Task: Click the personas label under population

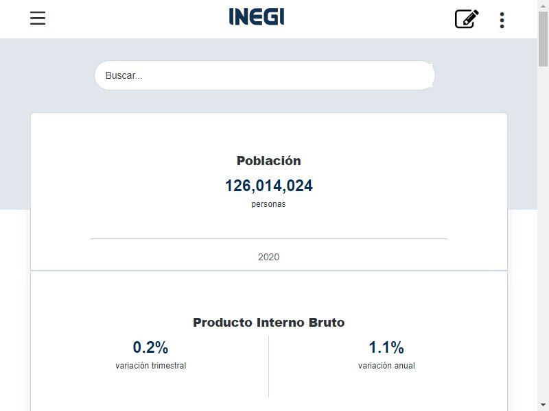Action: pos(268,204)
